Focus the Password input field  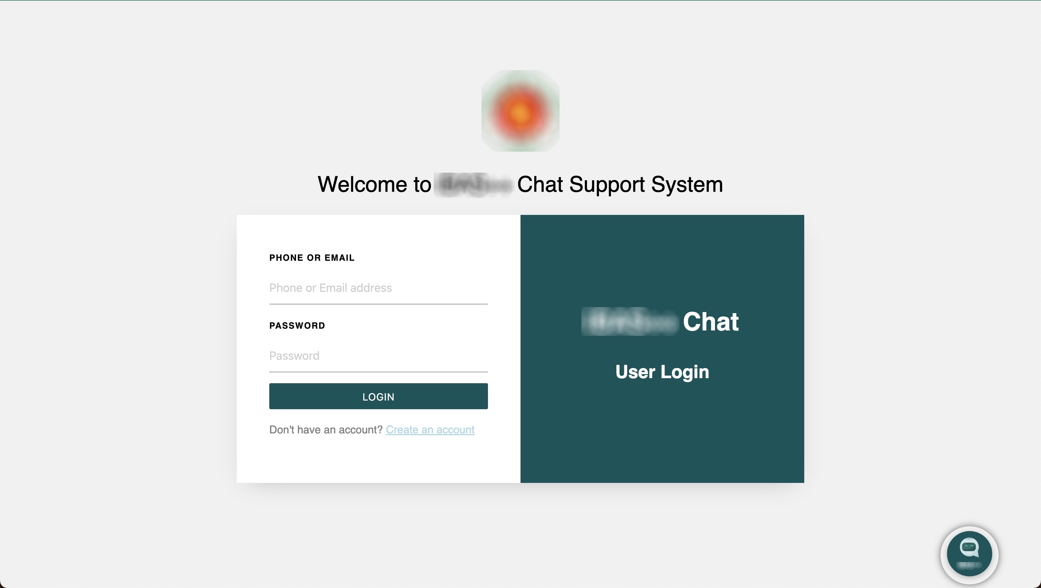[x=378, y=356]
